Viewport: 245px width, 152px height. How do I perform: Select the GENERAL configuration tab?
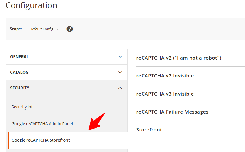19,57
